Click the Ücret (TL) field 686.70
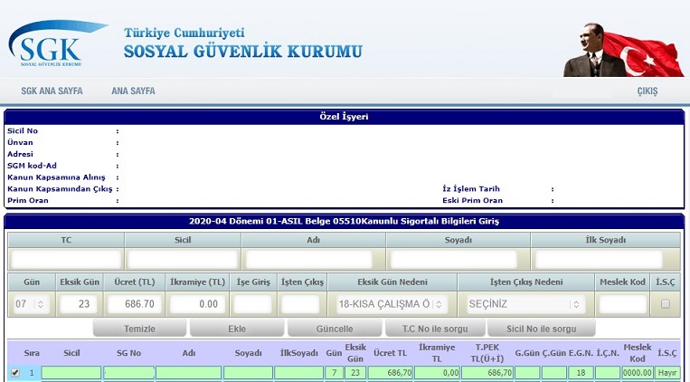690x382 pixels. point(135,304)
